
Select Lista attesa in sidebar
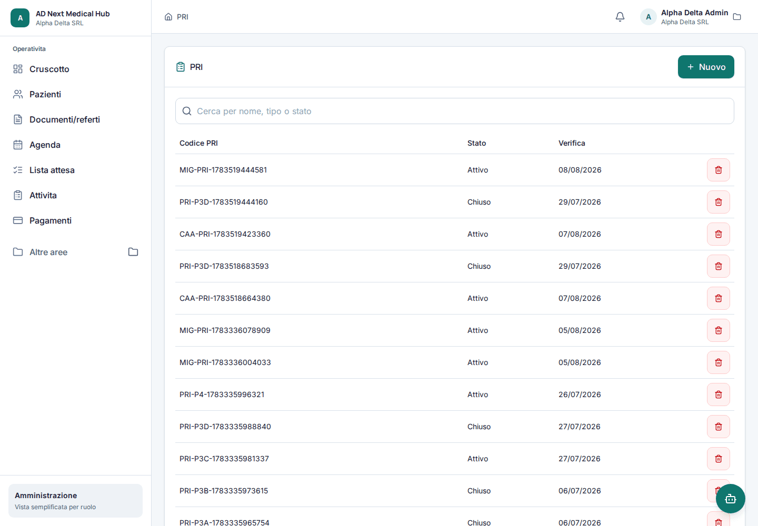tap(75, 170)
